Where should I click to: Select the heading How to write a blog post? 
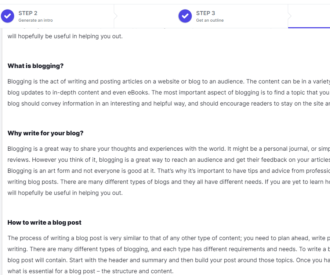pyautogui.click(x=44, y=222)
